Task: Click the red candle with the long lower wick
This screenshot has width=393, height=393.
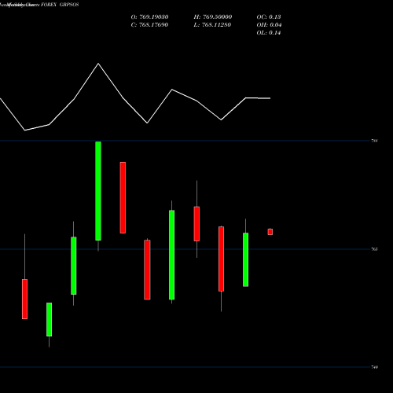Action: (x=221, y=259)
